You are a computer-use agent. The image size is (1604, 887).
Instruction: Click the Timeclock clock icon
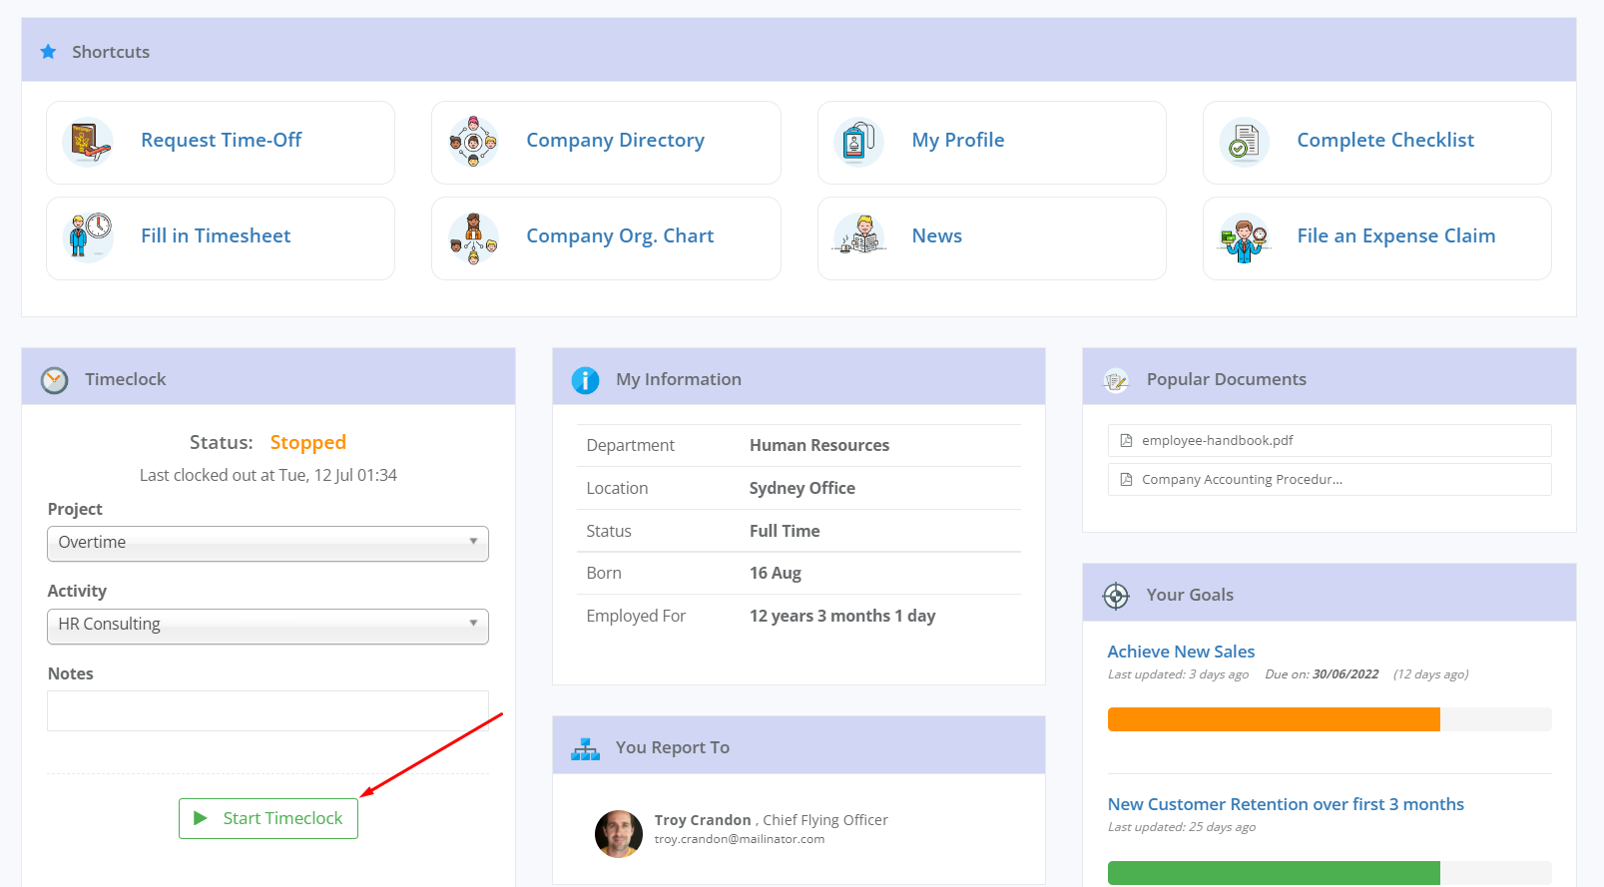[54, 380]
